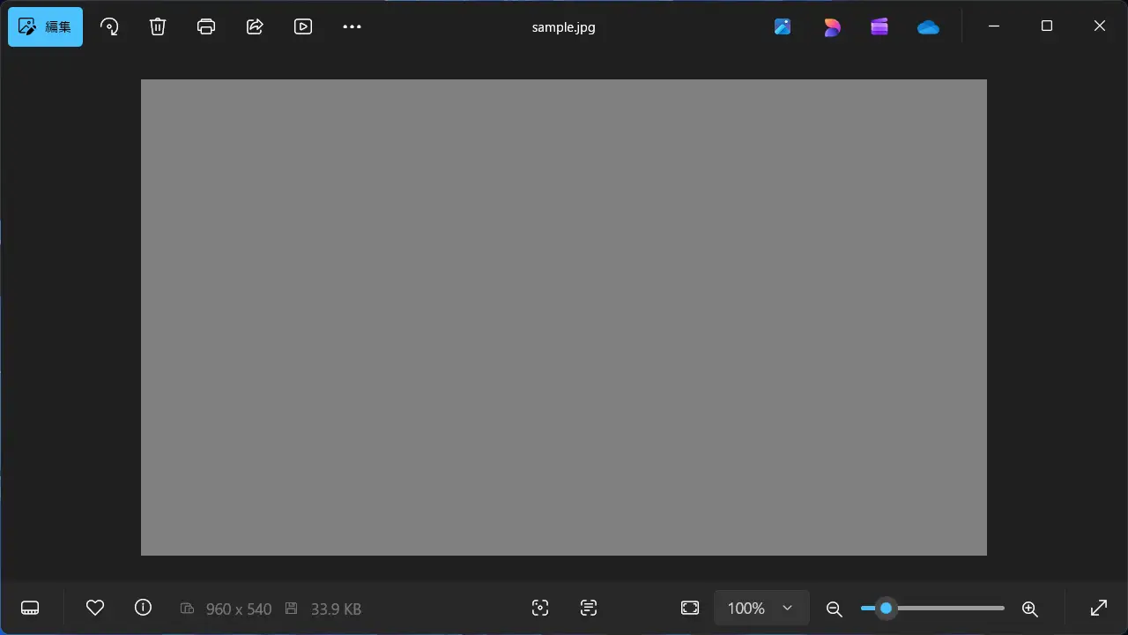Click the 33.9 KB file size text
The image size is (1128, 635).
(336, 609)
